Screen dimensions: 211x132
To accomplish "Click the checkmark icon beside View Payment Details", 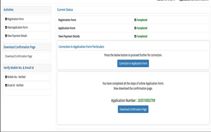I will coord(6,36).
